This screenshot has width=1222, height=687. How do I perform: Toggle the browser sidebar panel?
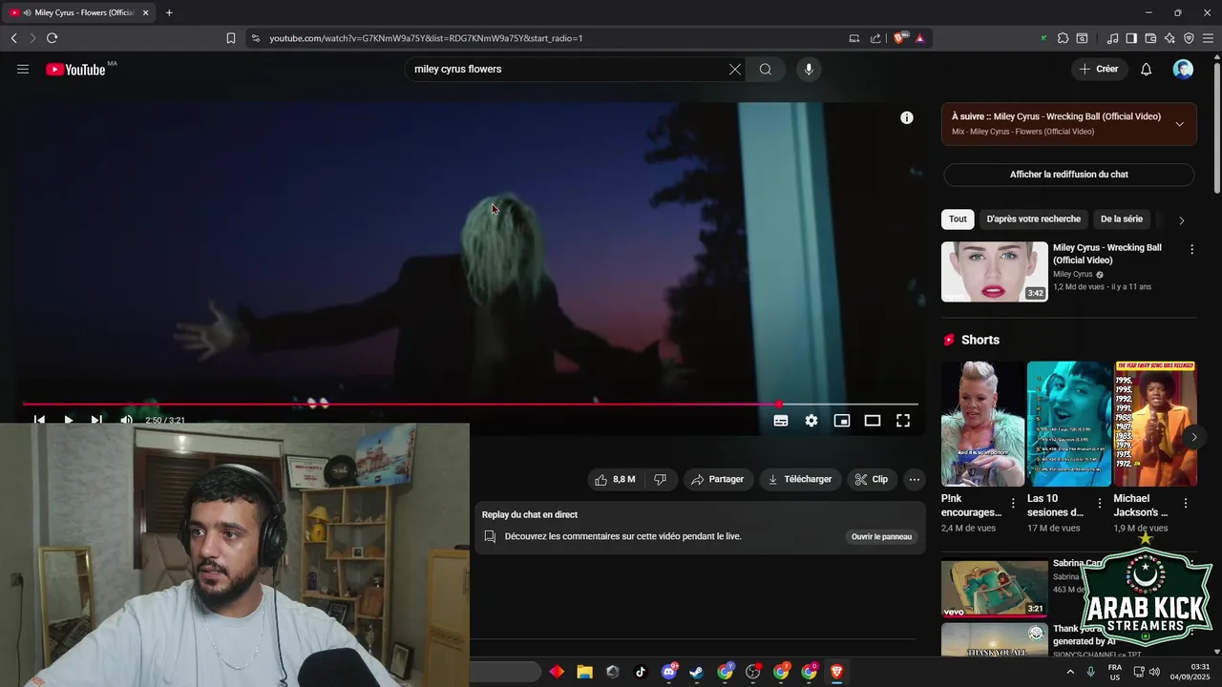click(x=1131, y=38)
